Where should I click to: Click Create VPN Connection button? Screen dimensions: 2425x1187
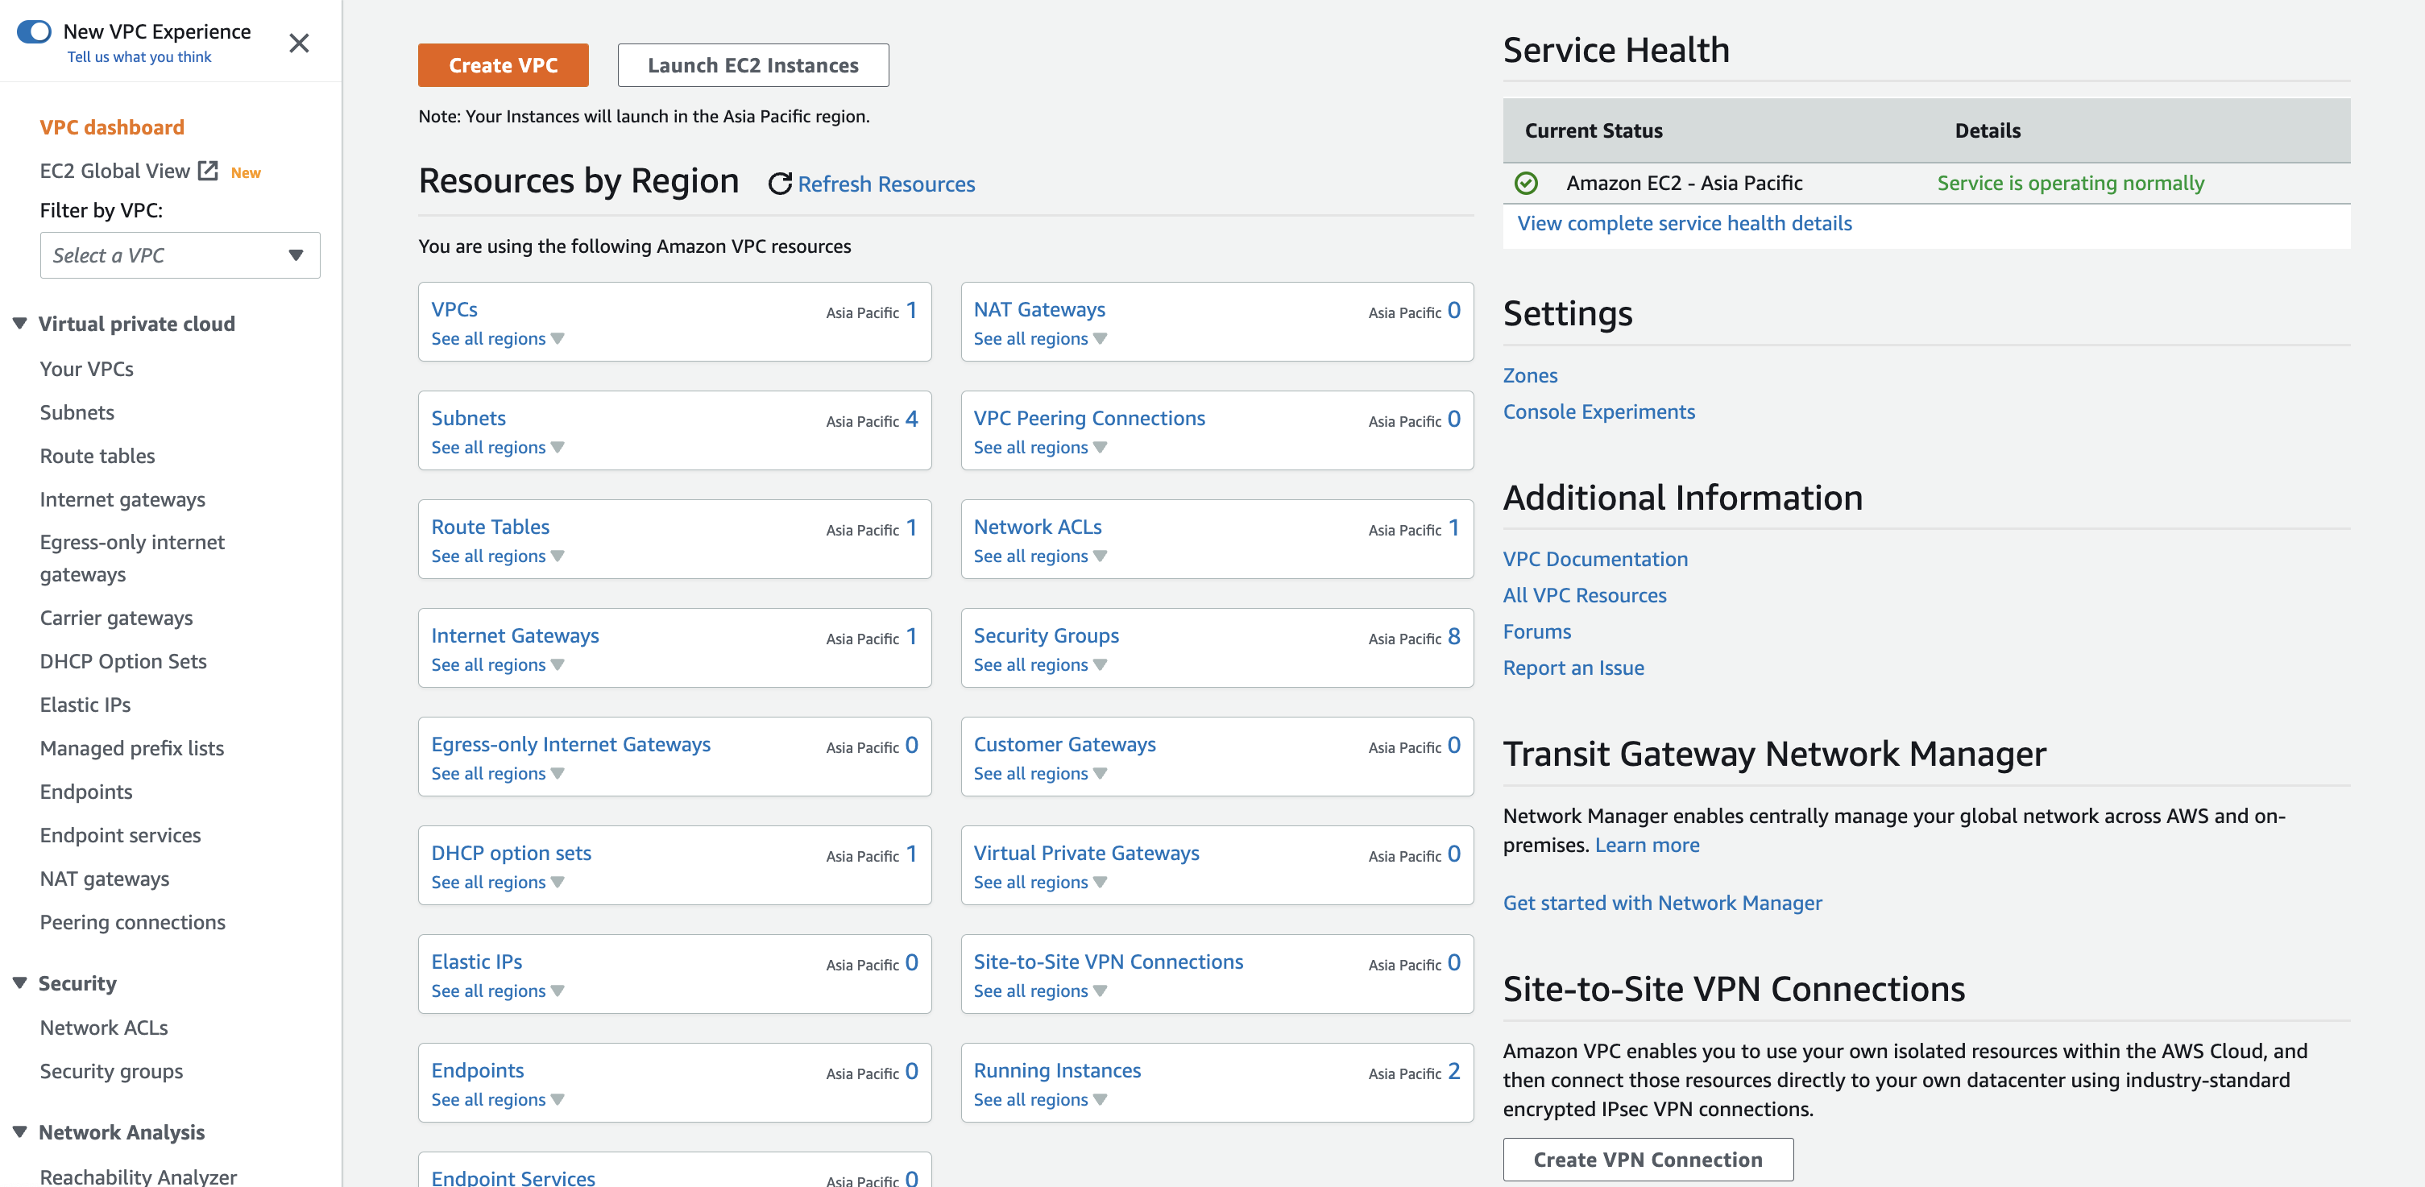click(1648, 1160)
